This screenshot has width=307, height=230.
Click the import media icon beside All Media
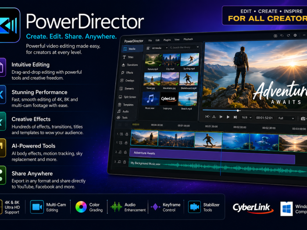click(148, 48)
